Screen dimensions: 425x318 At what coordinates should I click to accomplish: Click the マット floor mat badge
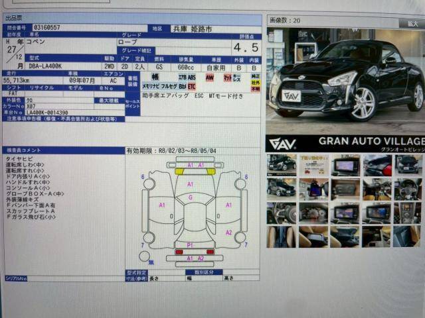(227, 78)
